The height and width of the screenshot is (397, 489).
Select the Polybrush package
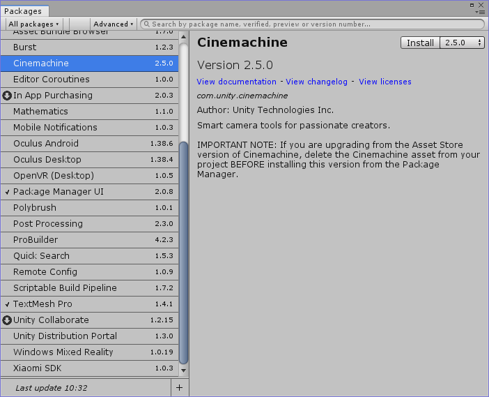tap(89, 208)
